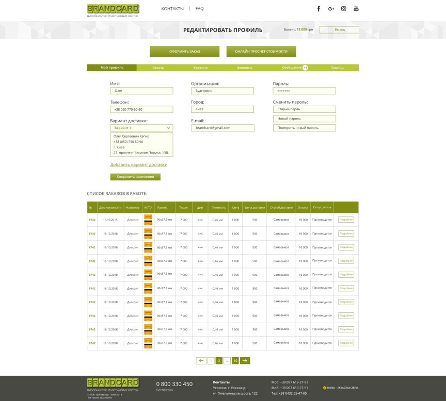Viewport: 446px width, 401px height.
Task: Click the Добавить вариант доставки link
Action: tap(139, 165)
